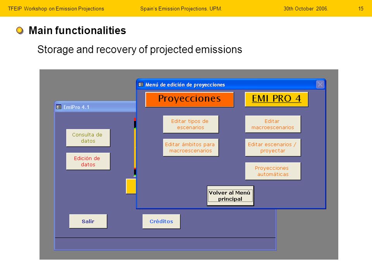This screenshot has height=279, width=372.
Task: Open 'Edición de datos' in EmiPro window
Action: point(88,161)
